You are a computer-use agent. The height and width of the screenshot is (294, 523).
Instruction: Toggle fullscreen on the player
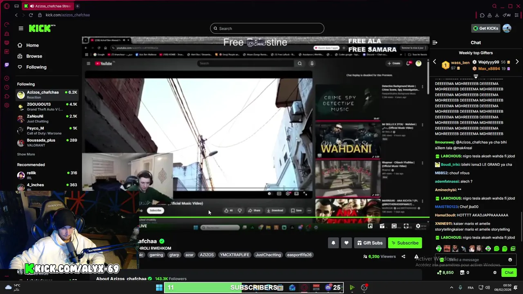click(406, 226)
